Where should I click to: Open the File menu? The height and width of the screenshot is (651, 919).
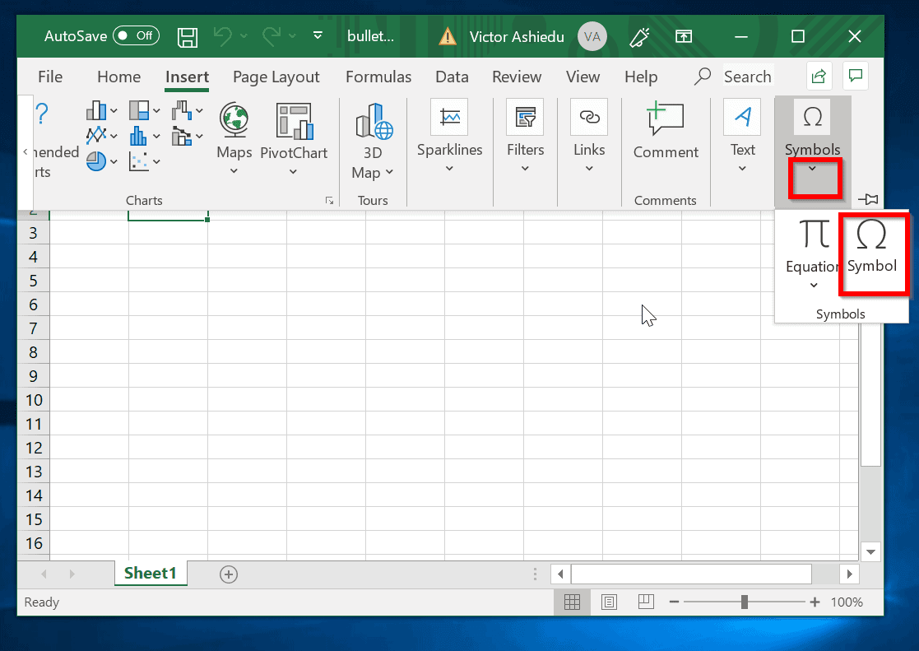50,77
